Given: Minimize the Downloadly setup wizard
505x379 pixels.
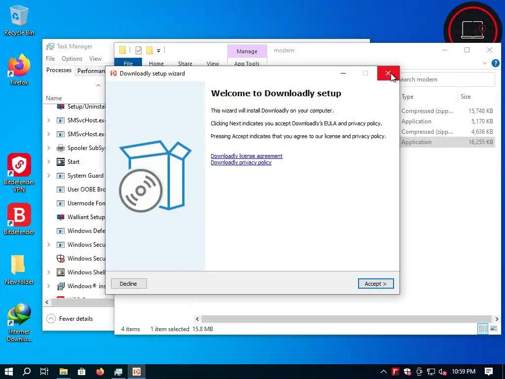Looking at the screenshot, I should [x=343, y=74].
